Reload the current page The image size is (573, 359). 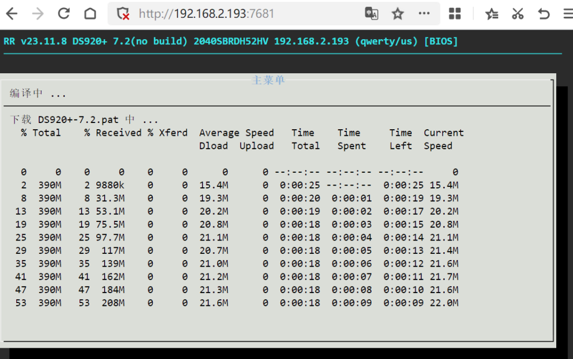click(x=64, y=14)
